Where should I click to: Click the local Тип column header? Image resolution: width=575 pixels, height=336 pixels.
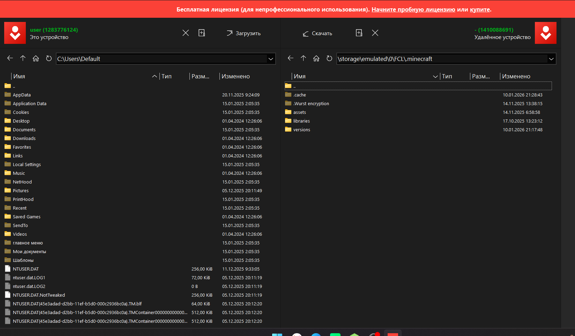[x=167, y=76]
